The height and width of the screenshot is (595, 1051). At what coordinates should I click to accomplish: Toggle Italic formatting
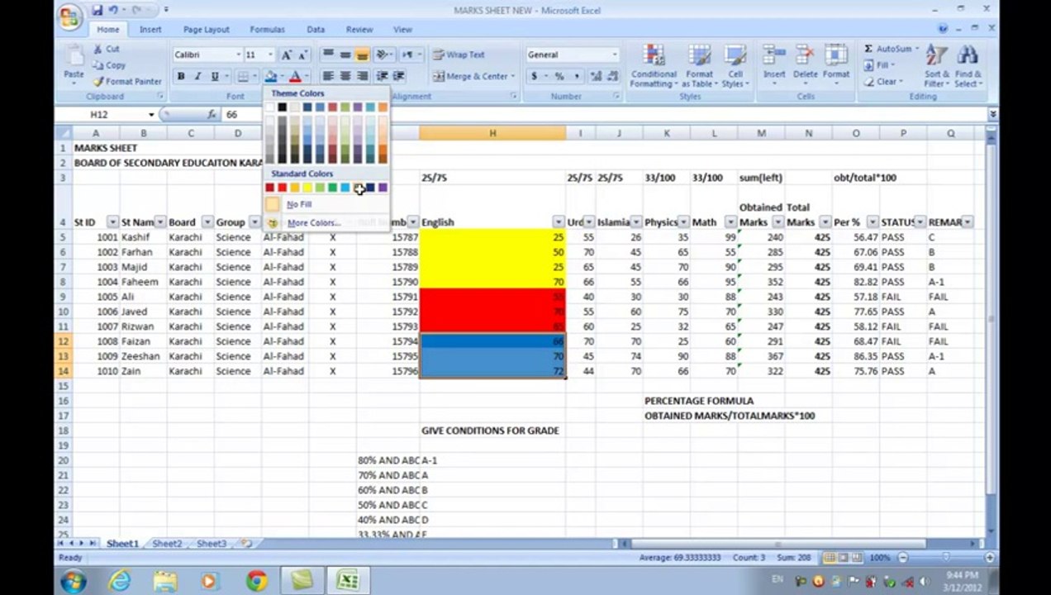[x=197, y=77]
